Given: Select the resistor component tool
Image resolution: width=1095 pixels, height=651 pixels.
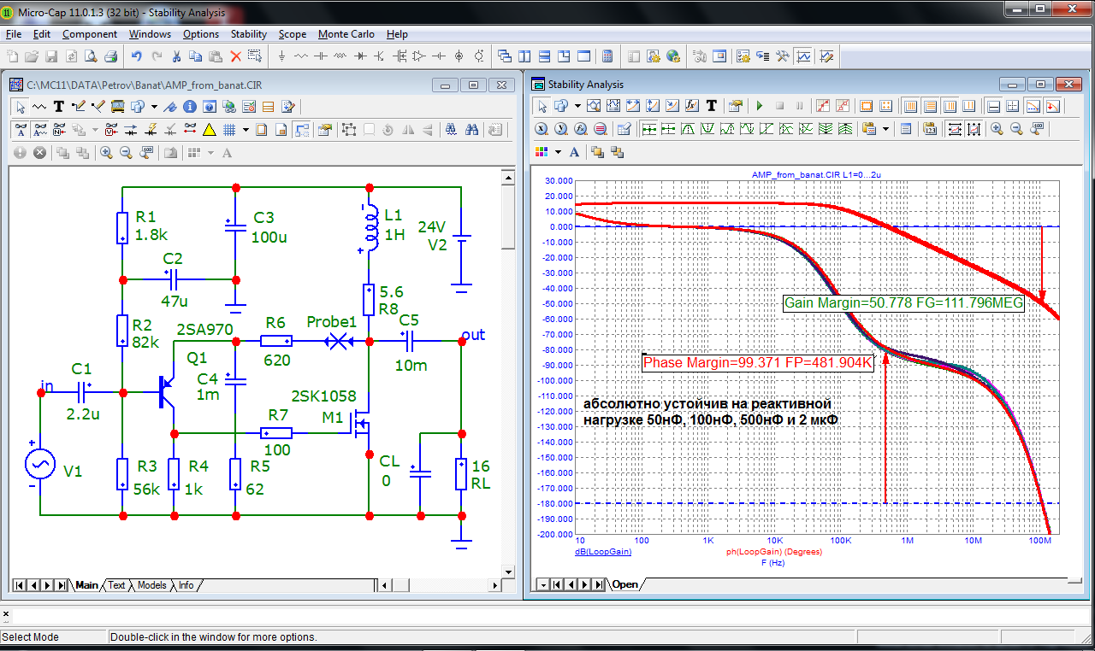Looking at the screenshot, I should click(x=301, y=56).
